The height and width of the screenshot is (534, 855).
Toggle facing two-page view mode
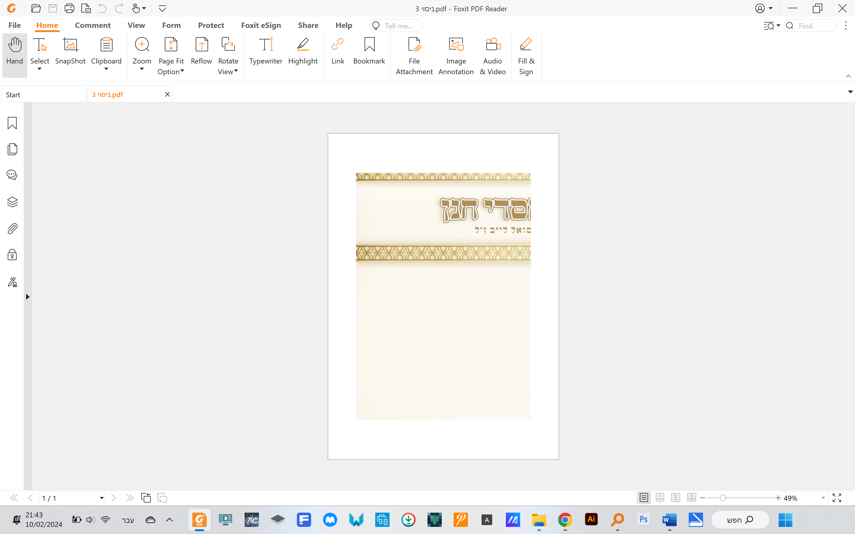click(675, 498)
